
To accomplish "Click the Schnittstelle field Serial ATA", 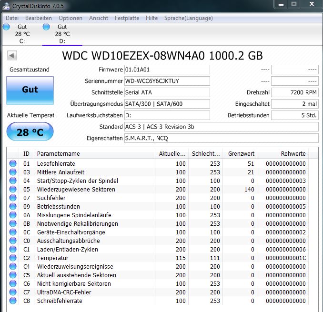I will 167,92.
